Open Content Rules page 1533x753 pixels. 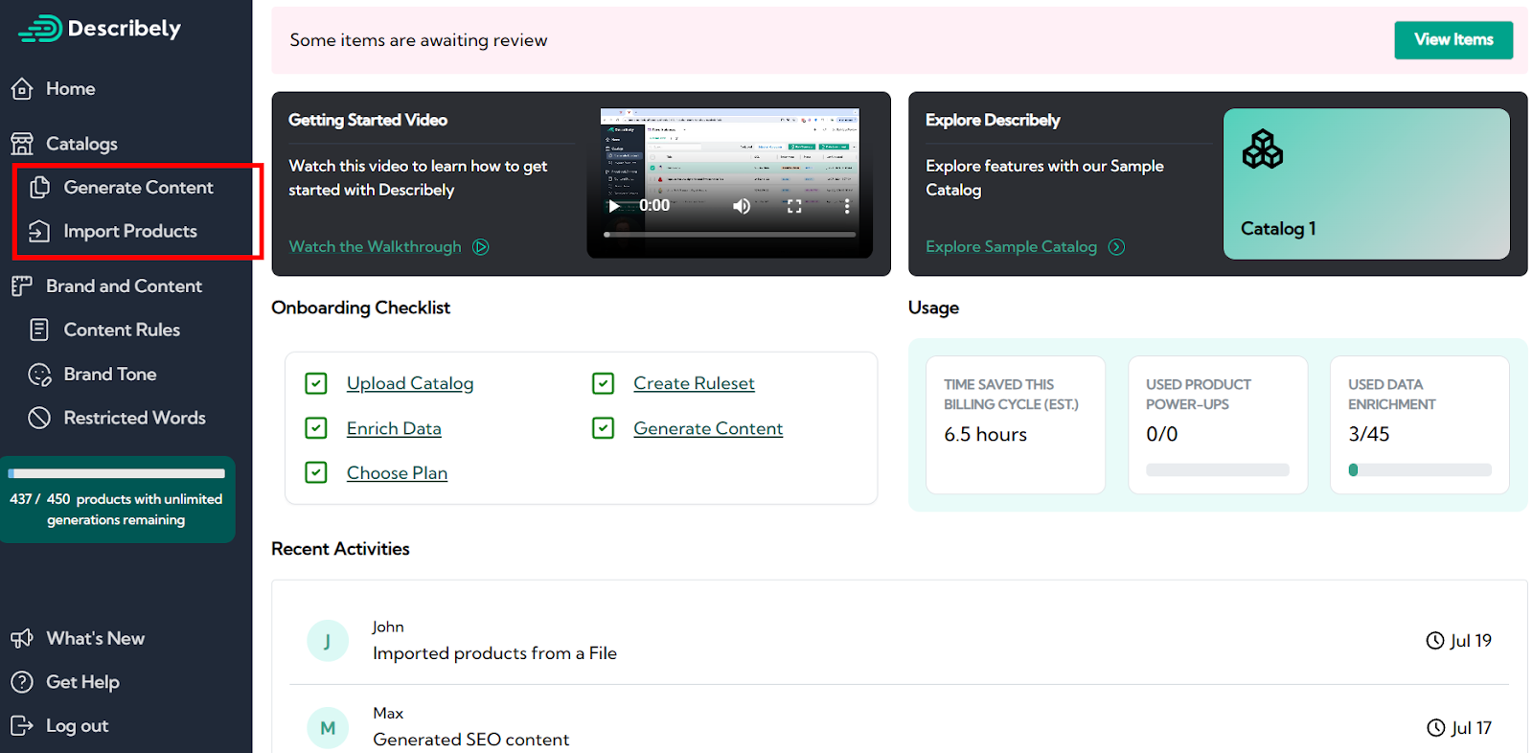(122, 331)
